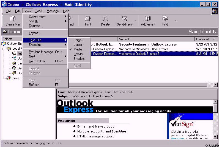Image resolution: width=219 pixels, height=147 pixels.
Task: Click the Print toolbar icon
Action: coord(88,19)
